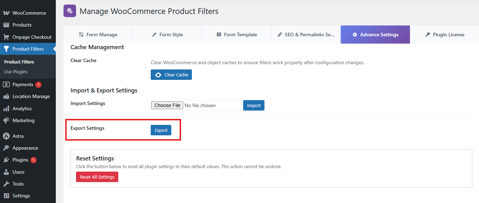Open the Settings menu item
The image size is (479, 203).
click(x=28, y=196)
